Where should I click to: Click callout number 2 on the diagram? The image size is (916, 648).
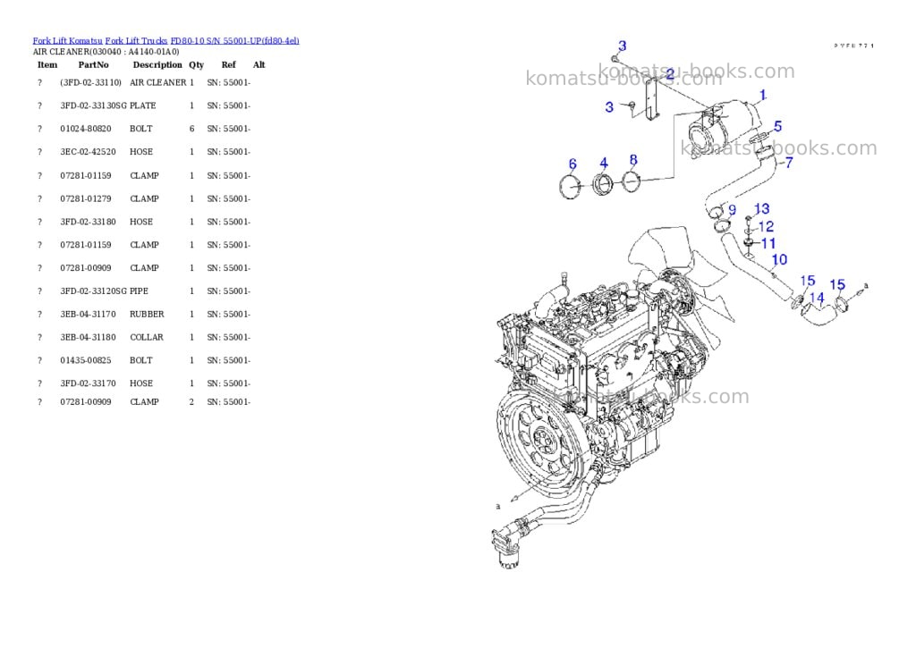(669, 74)
